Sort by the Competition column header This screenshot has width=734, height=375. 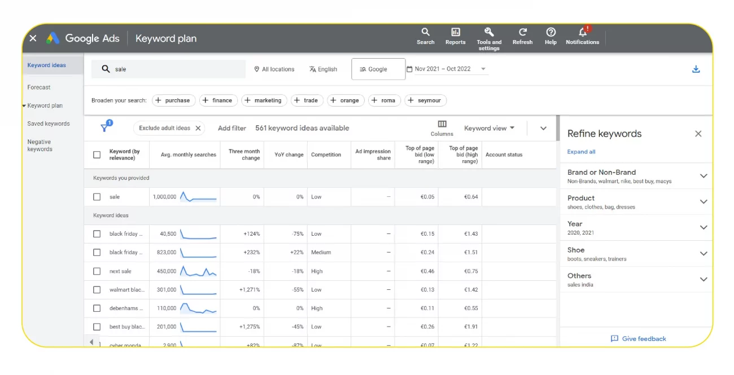click(326, 155)
